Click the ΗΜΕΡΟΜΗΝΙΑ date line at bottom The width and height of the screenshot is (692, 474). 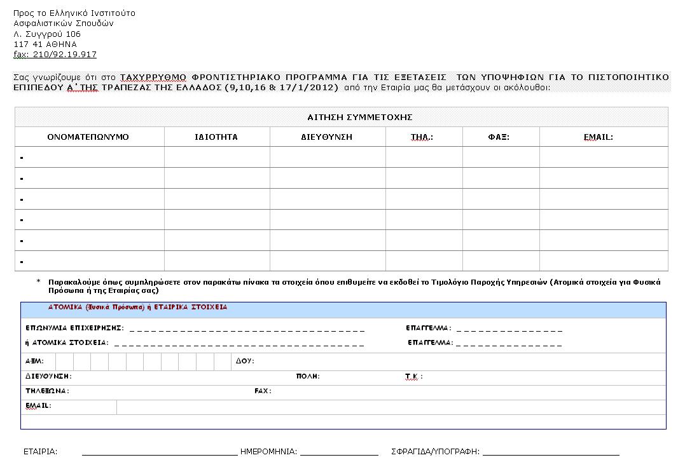(338, 452)
